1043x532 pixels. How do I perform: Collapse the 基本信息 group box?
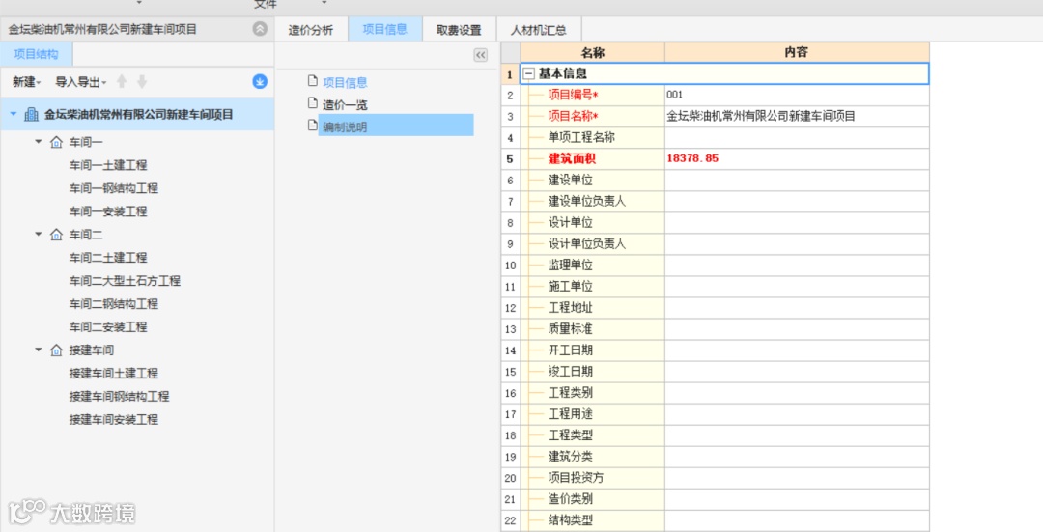529,73
